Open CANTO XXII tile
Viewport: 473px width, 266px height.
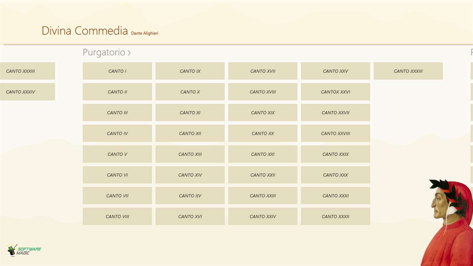pyautogui.click(x=263, y=175)
